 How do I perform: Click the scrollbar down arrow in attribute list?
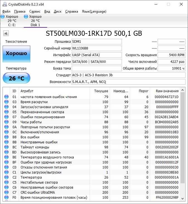click(x=182, y=198)
